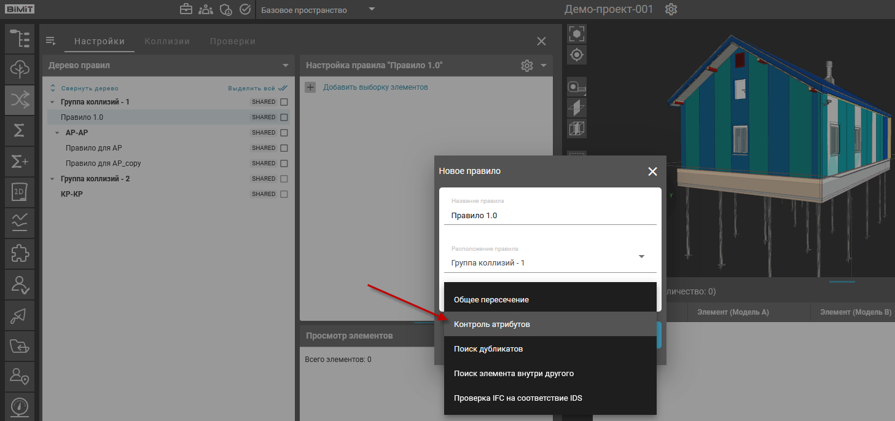Click the puzzle piece plugins icon
Viewport: 895px width, 421px height.
pyautogui.click(x=20, y=253)
